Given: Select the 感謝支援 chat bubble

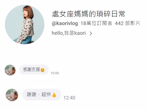Looking at the screenshot, I should pyautogui.click(x=34, y=70).
